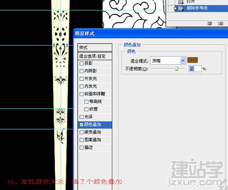Enable 斜面和浮雕 bevel and emboss
This screenshot has width=228, height=190.
[82, 94]
